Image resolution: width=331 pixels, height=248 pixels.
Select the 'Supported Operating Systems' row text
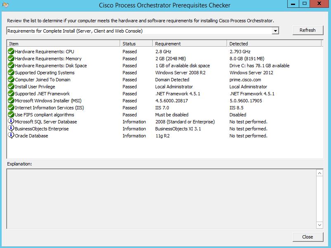[x=45, y=73]
